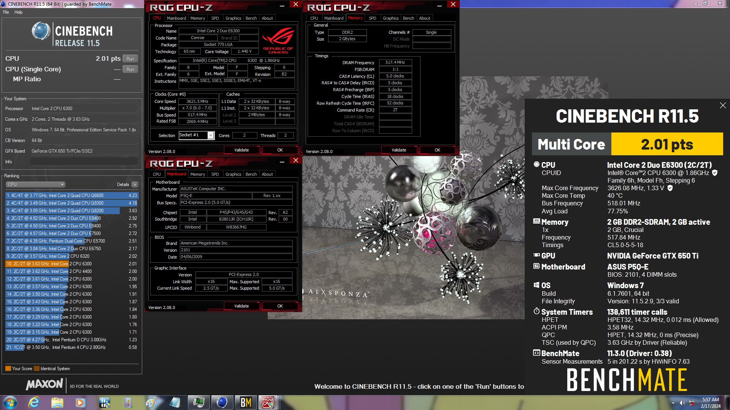Image resolution: width=730 pixels, height=410 pixels.
Task: Click the OS Windows logo in BenchMate panel
Action: point(536,285)
